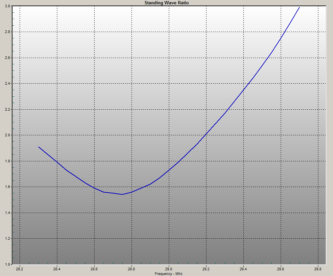Click the 1.8 label on the SWR axis
The width and height of the screenshot is (333, 276).
(7, 161)
